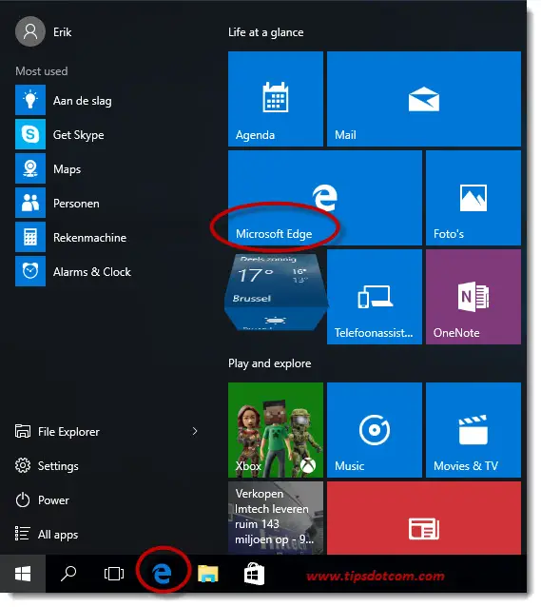
Task: Click the Power option
Action: click(42, 499)
